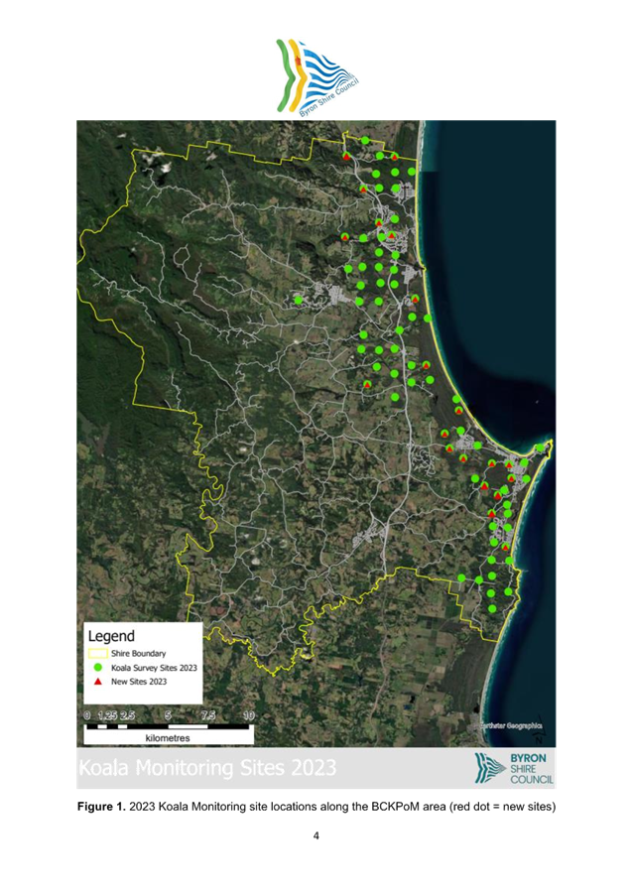Click the '10' label on the scale bar
Image resolution: width=632 pixels, height=894 pixels.
click(x=247, y=715)
